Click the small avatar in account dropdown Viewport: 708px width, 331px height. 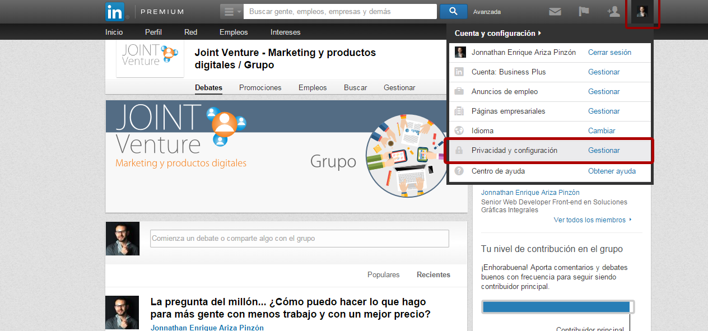pos(460,52)
